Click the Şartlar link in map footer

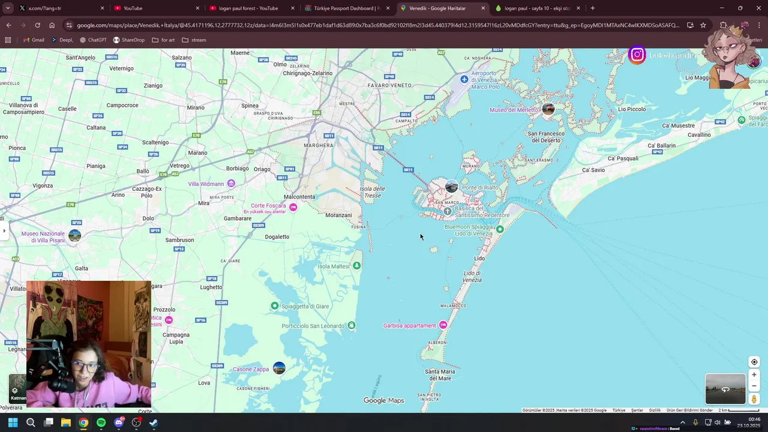click(637, 410)
